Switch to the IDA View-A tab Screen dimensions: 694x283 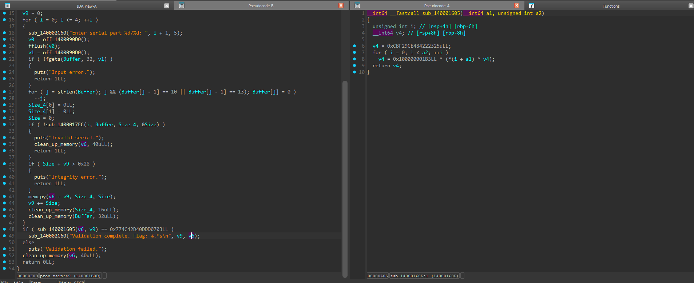[x=87, y=6]
